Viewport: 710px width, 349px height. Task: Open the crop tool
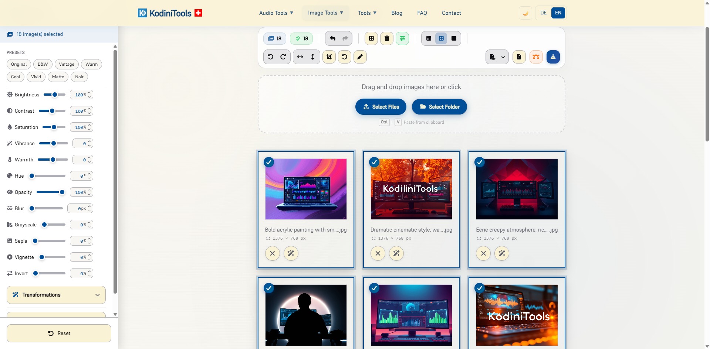329,57
